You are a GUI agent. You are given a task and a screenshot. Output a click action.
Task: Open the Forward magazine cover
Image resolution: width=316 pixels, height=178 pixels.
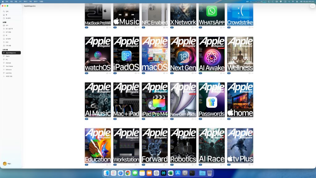point(155,146)
